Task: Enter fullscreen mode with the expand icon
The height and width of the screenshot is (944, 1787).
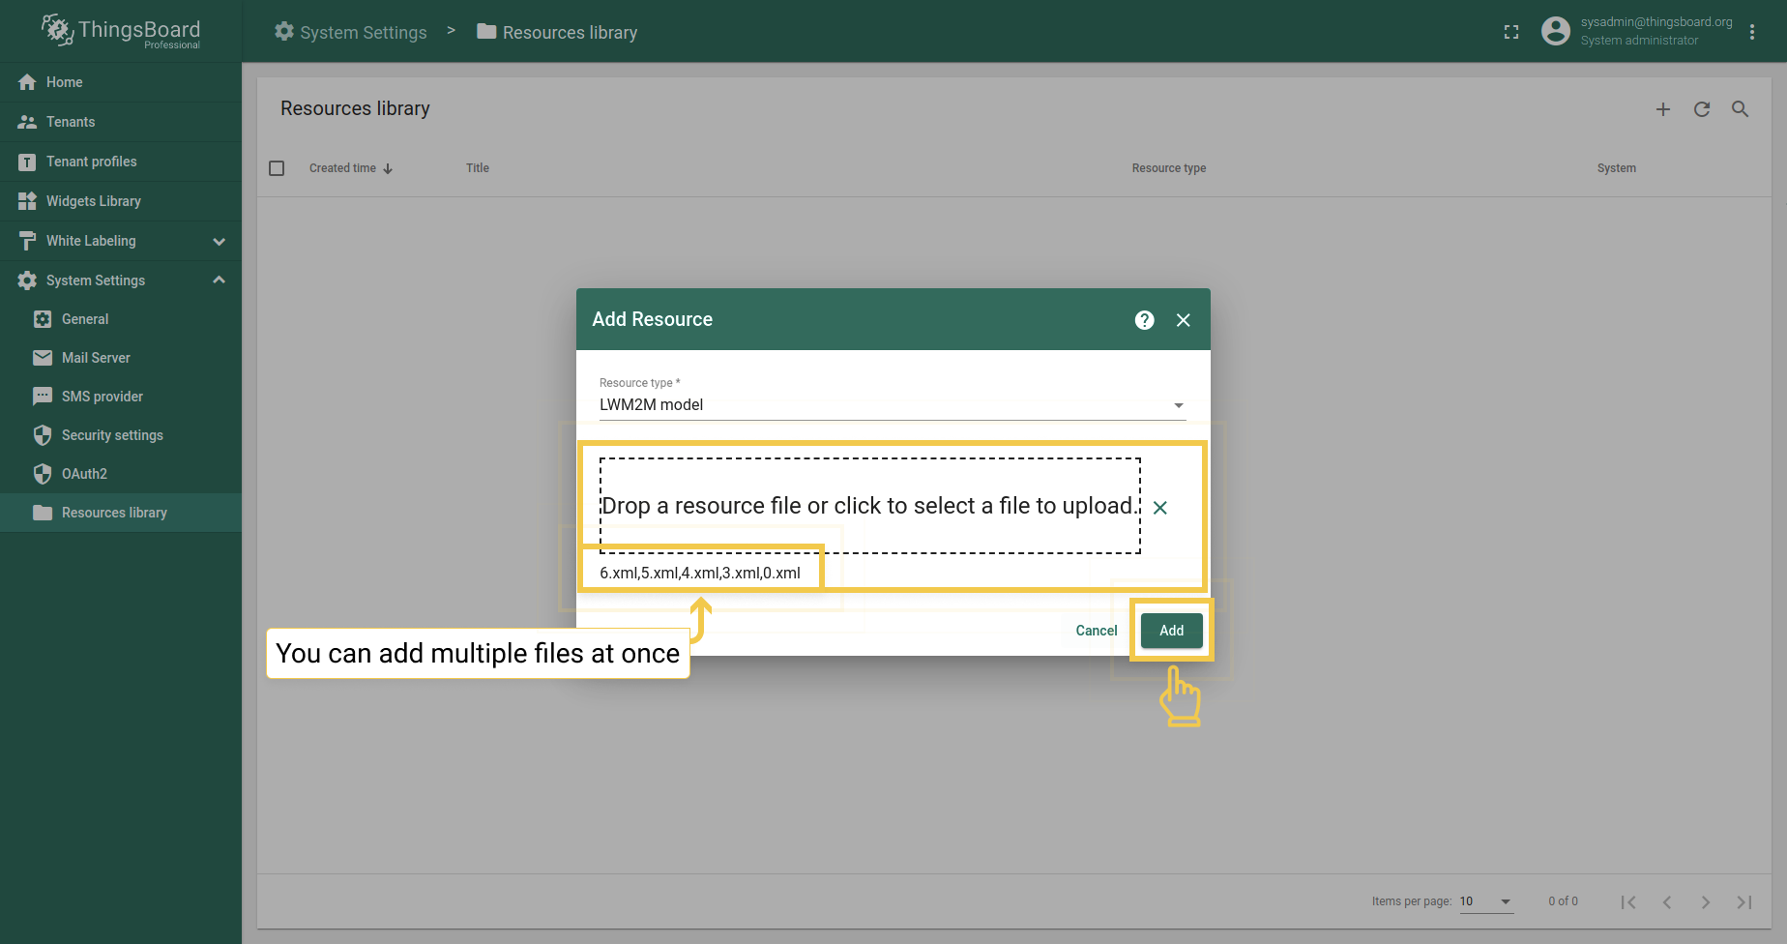Action: 1510,32
